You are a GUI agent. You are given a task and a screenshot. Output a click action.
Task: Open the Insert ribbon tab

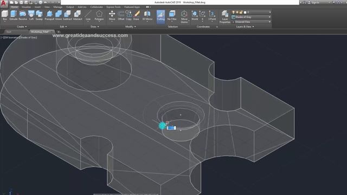pos(37,7)
